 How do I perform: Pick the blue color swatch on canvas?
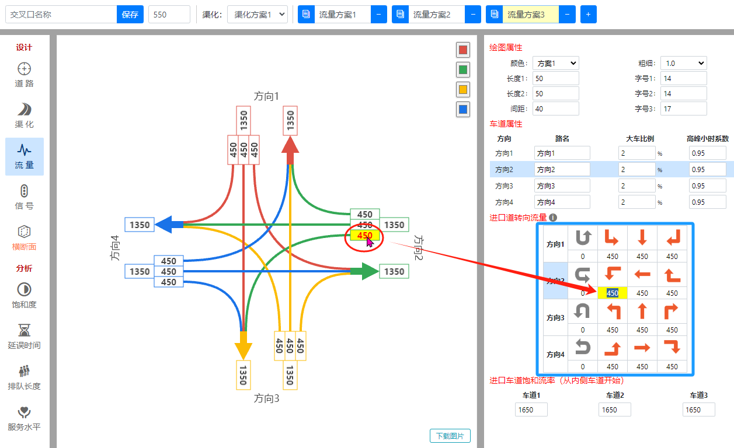pyautogui.click(x=463, y=109)
